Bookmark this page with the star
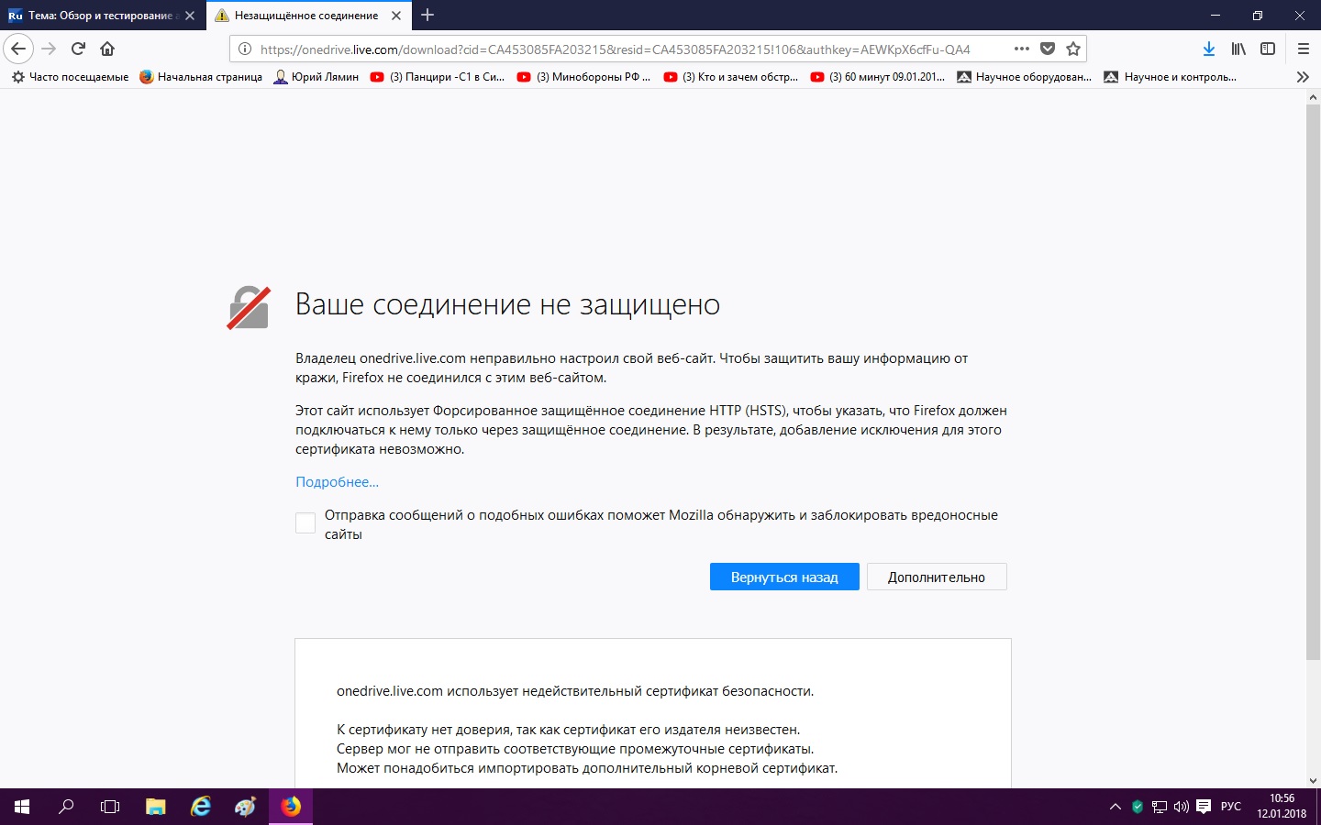This screenshot has height=825, width=1321. pyautogui.click(x=1073, y=49)
